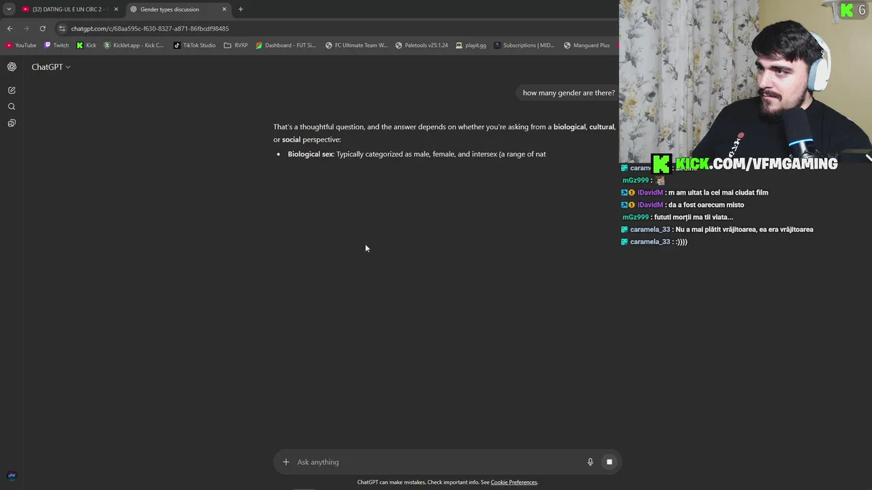The width and height of the screenshot is (872, 490).
Task: Reload the page with refresh icon
Action: pos(42,29)
